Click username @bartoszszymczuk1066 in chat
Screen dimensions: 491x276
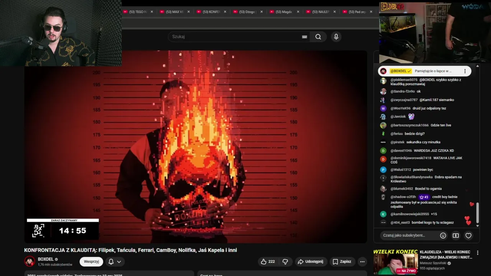coord(410,125)
